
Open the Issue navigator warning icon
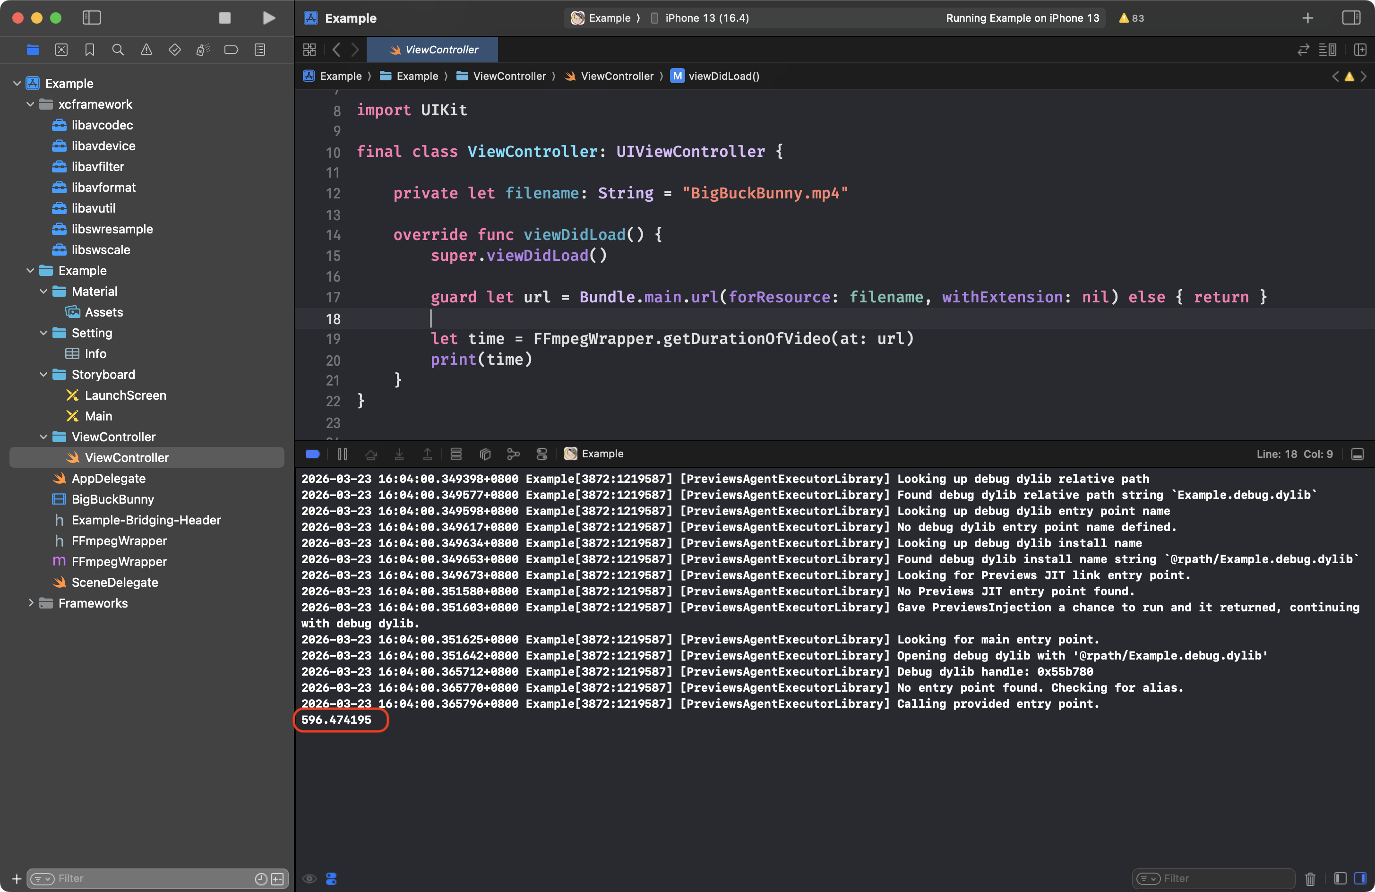146,50
